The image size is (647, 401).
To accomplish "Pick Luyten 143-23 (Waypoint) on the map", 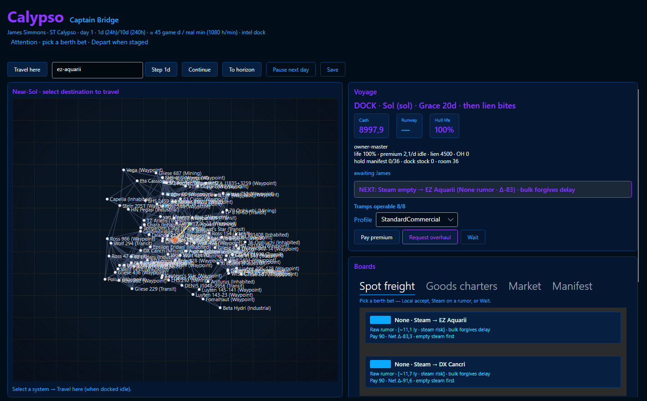I will (193, 295).
